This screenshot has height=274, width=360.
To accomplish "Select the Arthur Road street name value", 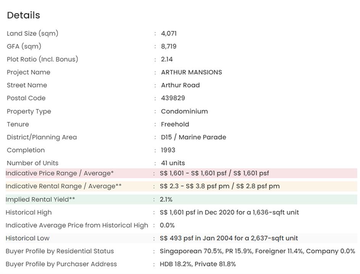I will point(180,85).
